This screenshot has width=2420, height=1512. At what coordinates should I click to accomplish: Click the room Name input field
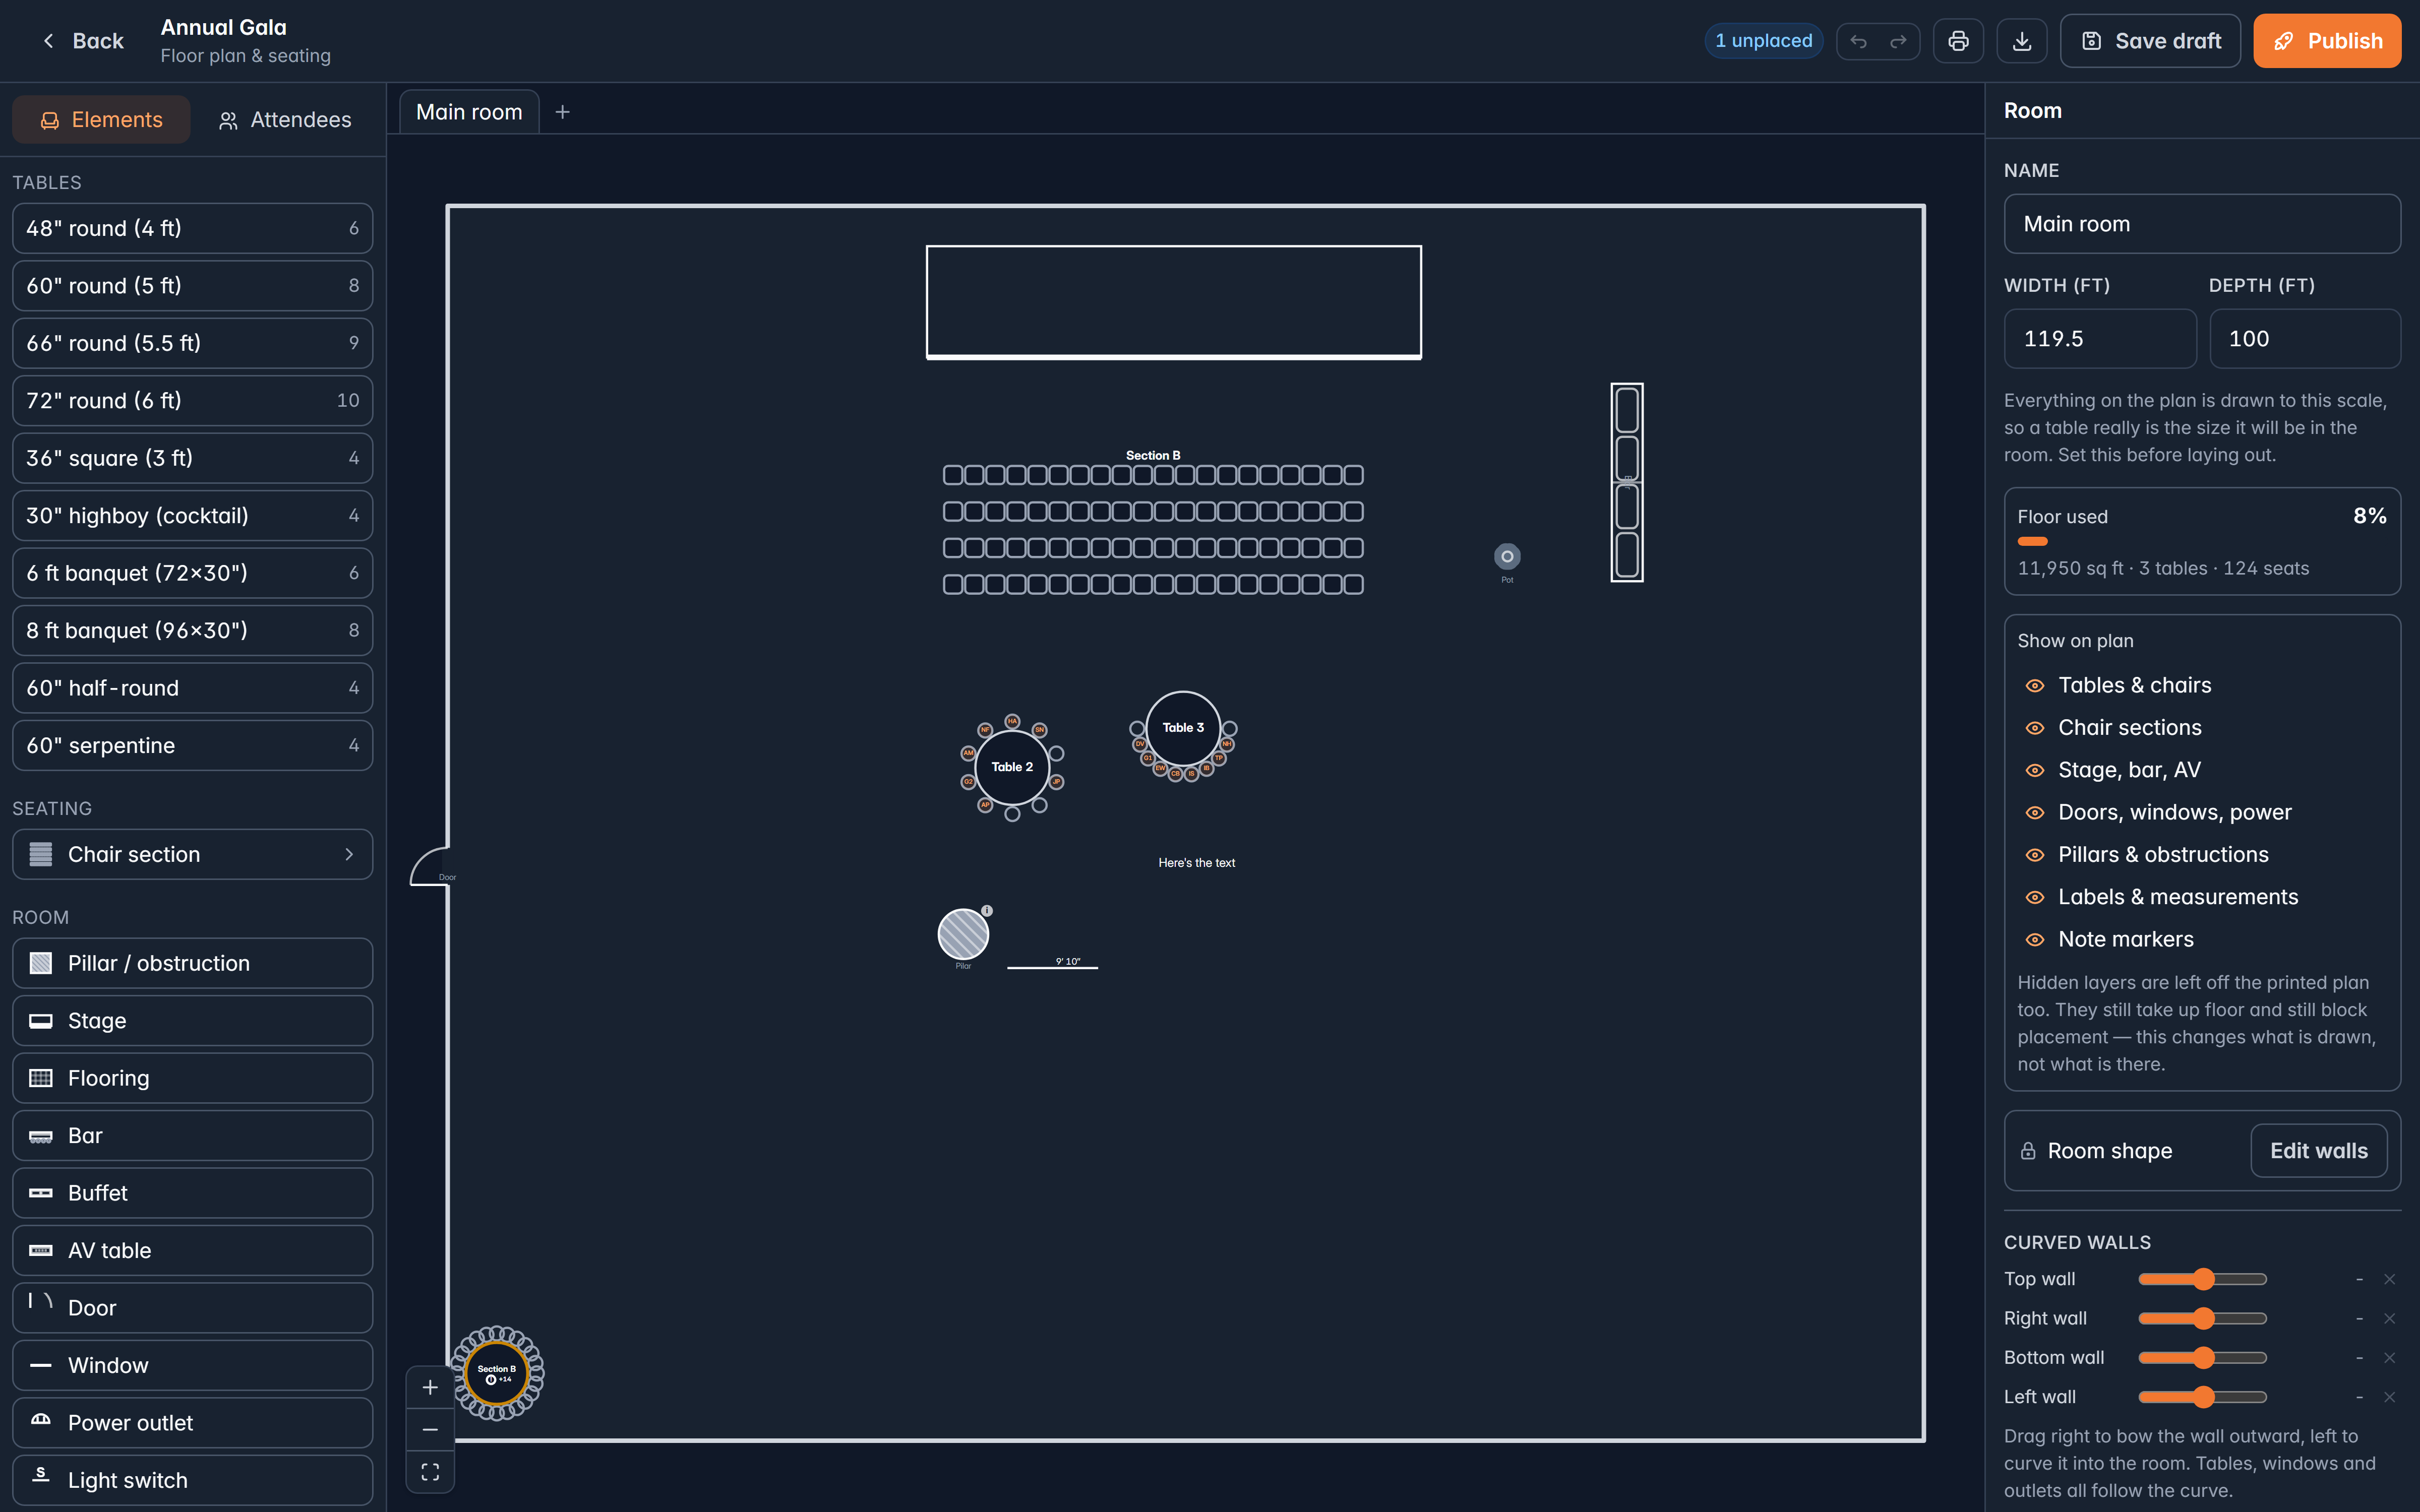click(2202, 224)
